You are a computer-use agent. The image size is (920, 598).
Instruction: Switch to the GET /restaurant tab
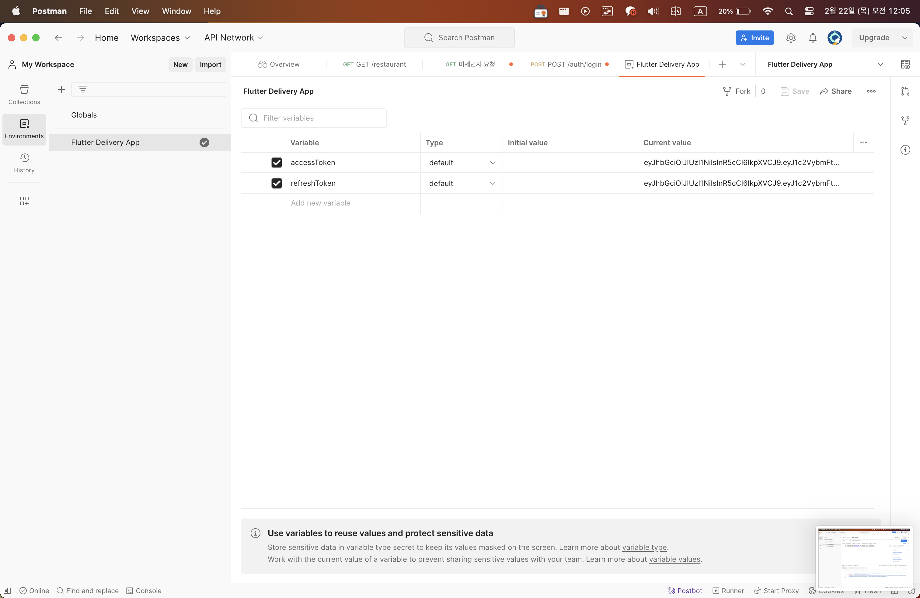374,64
